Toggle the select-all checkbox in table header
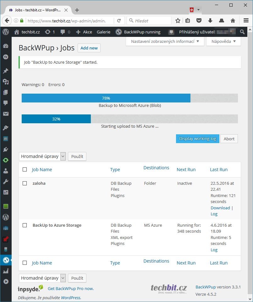This screenshot has width=253, height=302. [25, 170]
